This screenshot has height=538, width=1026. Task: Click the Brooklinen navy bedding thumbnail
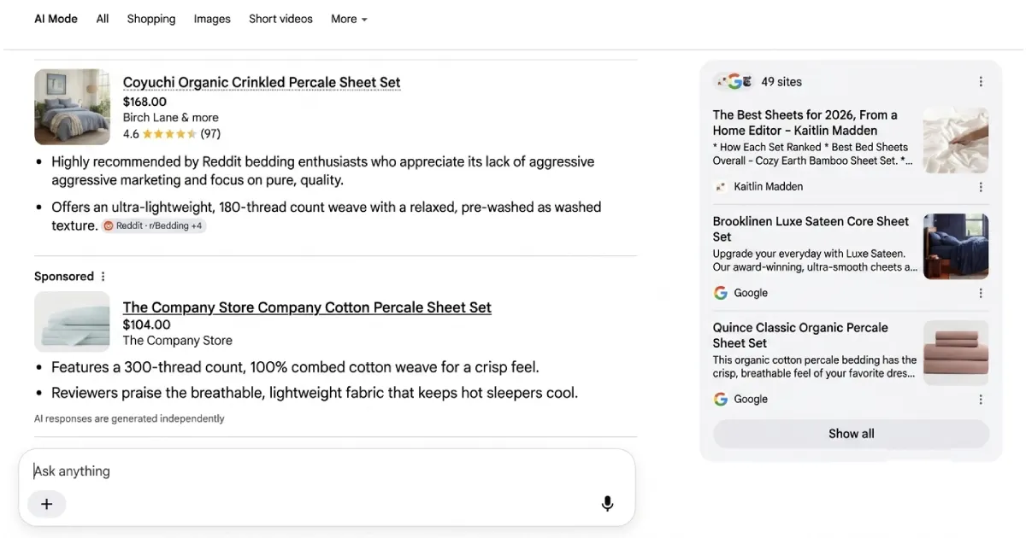[x=956, y=246]
